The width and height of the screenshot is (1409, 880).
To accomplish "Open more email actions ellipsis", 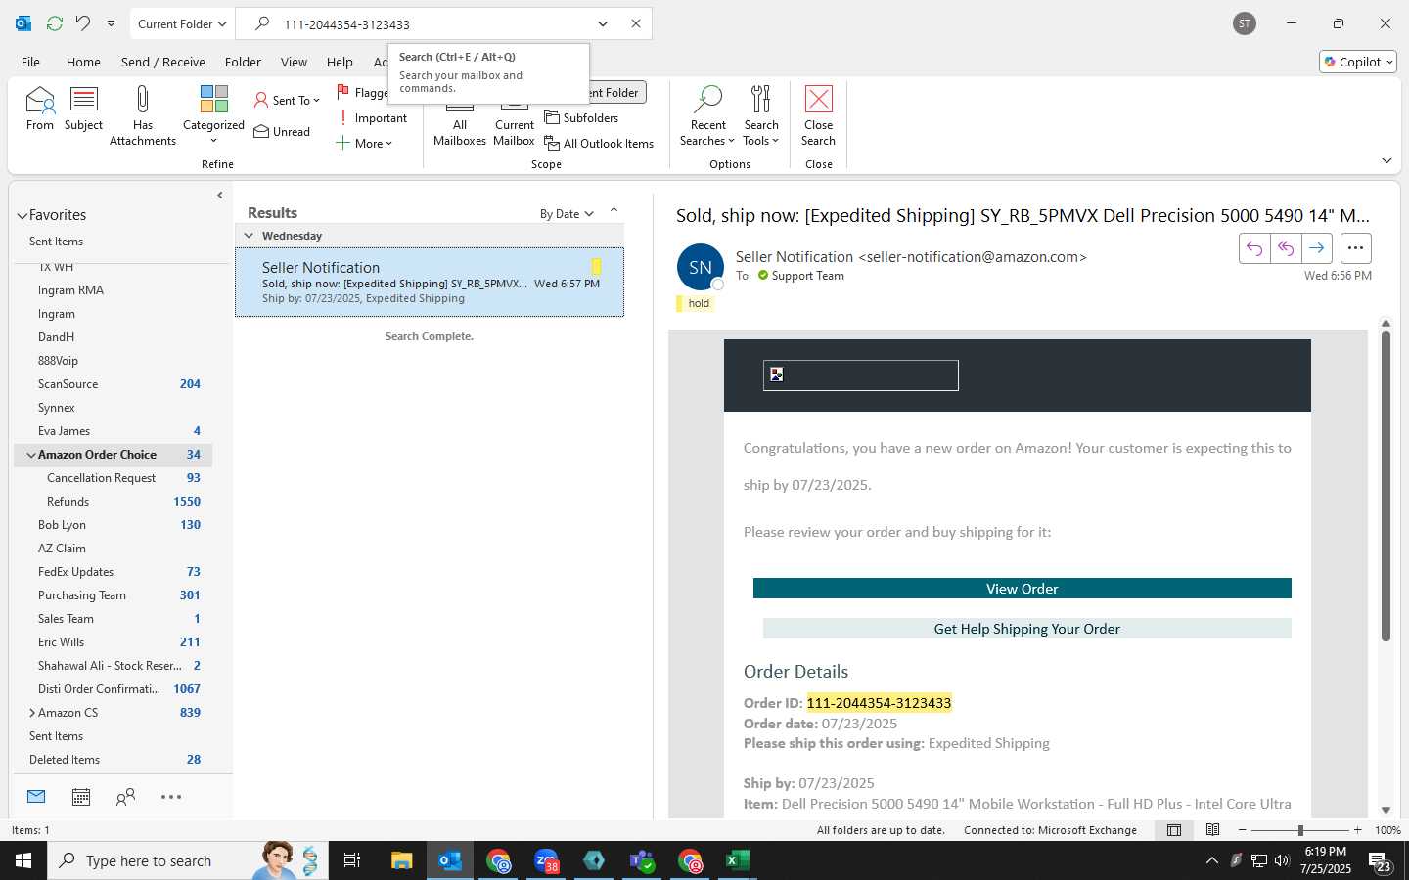I will (1355, 248).
